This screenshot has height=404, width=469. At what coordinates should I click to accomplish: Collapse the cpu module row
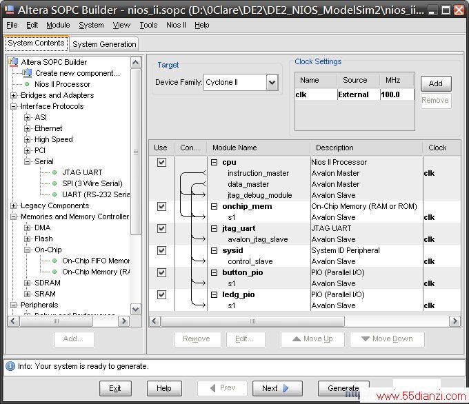[x=214, y=162]
